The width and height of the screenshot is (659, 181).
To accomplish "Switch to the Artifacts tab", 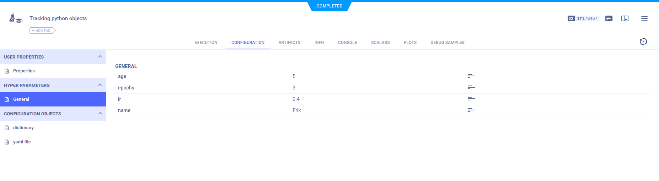I will point(289,43).
